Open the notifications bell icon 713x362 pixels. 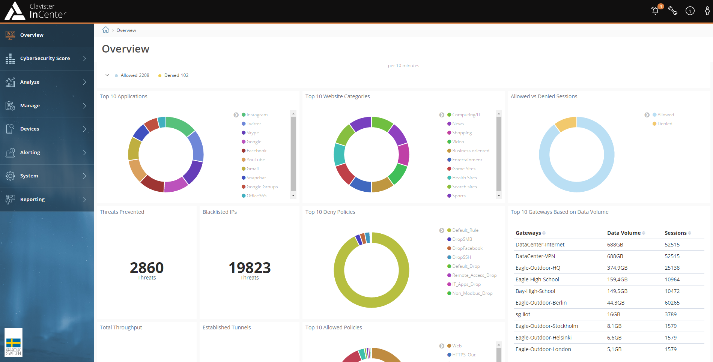(x=655, y=11)
